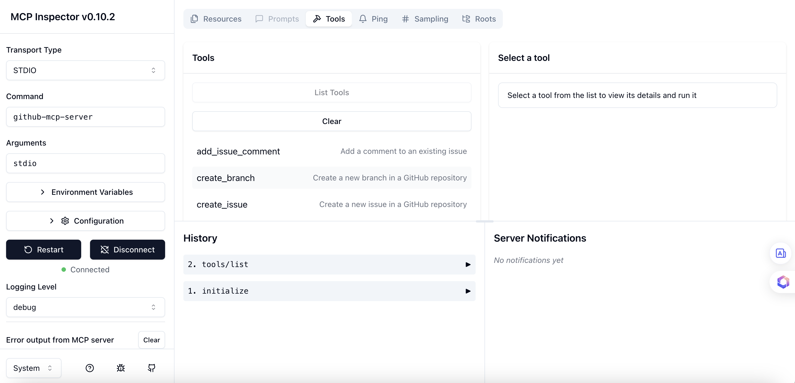Expand the tools/list history arrow
The width and height of the screenshot is (795, 383).
pos(468,265)
